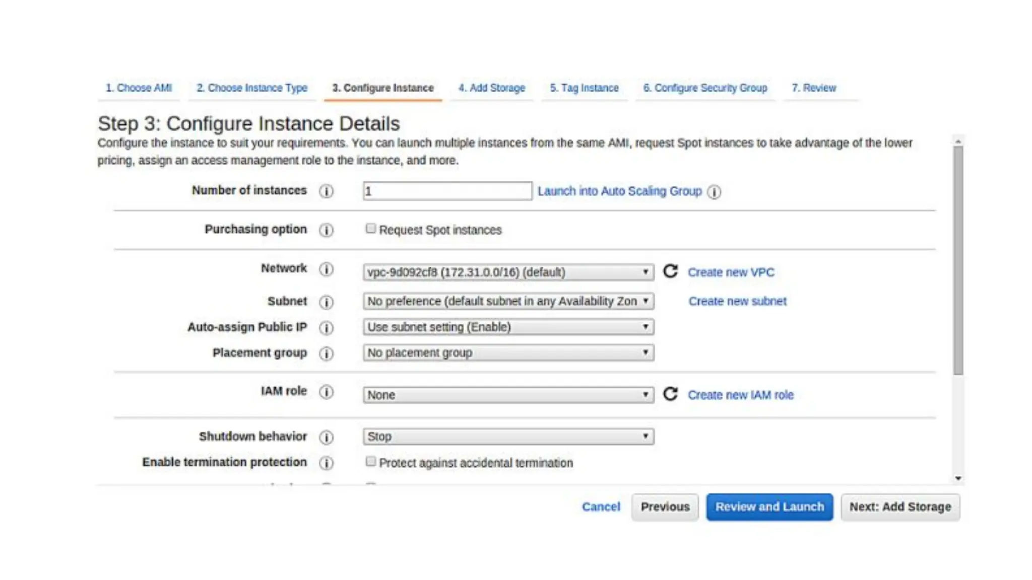Viewport: 1032px width, 580px height.
Task: Click the Cancel link
Action: (x=601, y=507)
